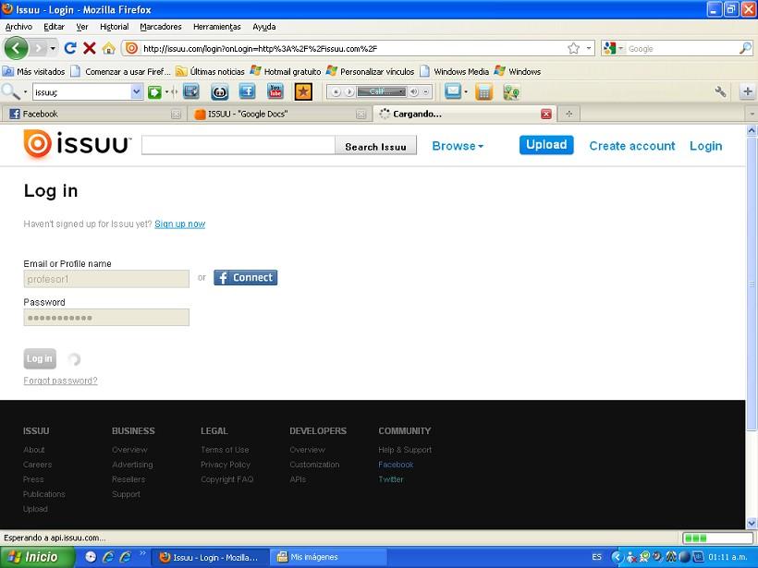Click the Password field
The width and height of the screenshot is (758, 568).
point(106,318)
